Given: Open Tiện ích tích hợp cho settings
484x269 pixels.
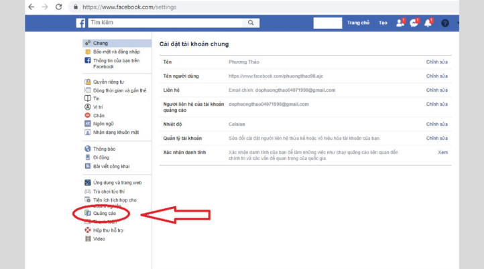Looking at the screenshot, I should pos(115,200).
